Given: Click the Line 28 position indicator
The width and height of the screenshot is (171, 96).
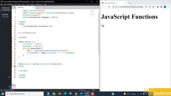Looking at the screenshot, I should coord(9,90).
